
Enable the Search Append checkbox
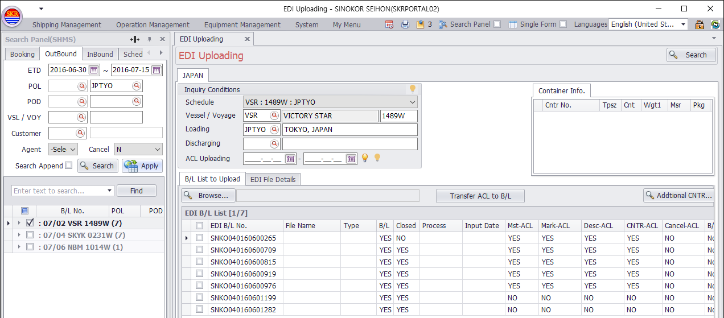tap(69, 166)
